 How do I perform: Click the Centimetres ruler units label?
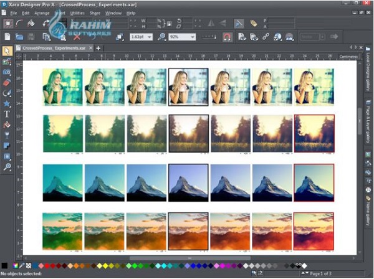point(348,57)
